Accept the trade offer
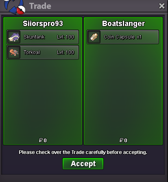 coord(83,164)
